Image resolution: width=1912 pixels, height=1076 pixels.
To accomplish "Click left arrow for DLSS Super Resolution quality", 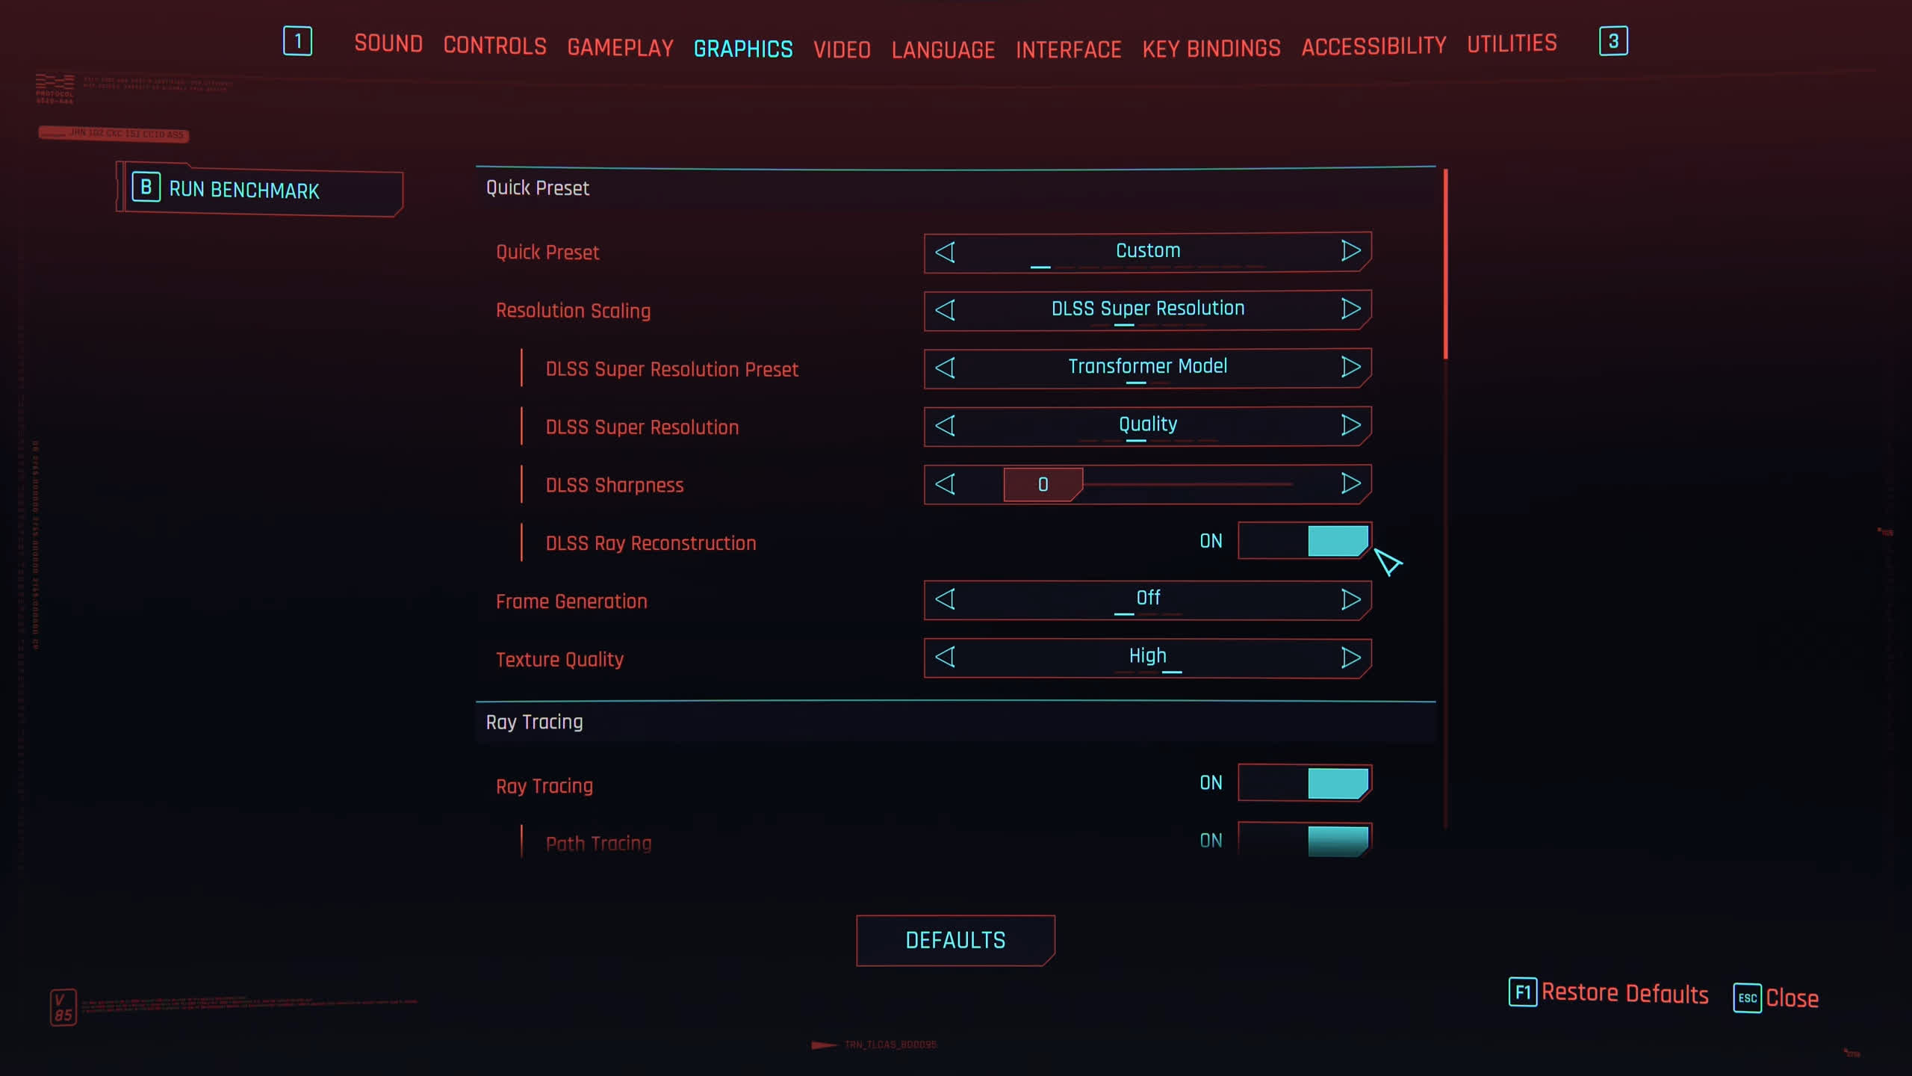I will [946, 425].
